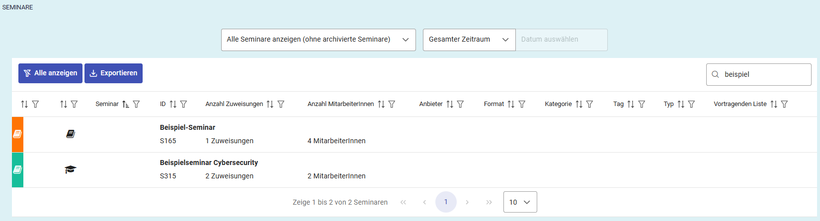The width and height of the screenshot is (820, 221).
Task: Click graduation cap icon for Cybersecurity seminar
Action: click(x=71, y=169)
